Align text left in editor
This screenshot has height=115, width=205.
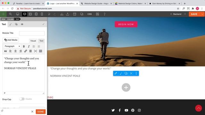click(x=11, y=51)
